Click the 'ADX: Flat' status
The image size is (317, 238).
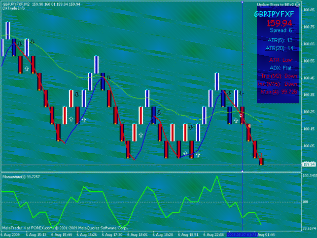coord(280,68)
